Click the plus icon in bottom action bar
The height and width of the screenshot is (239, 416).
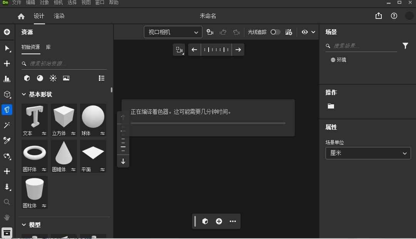219,221
